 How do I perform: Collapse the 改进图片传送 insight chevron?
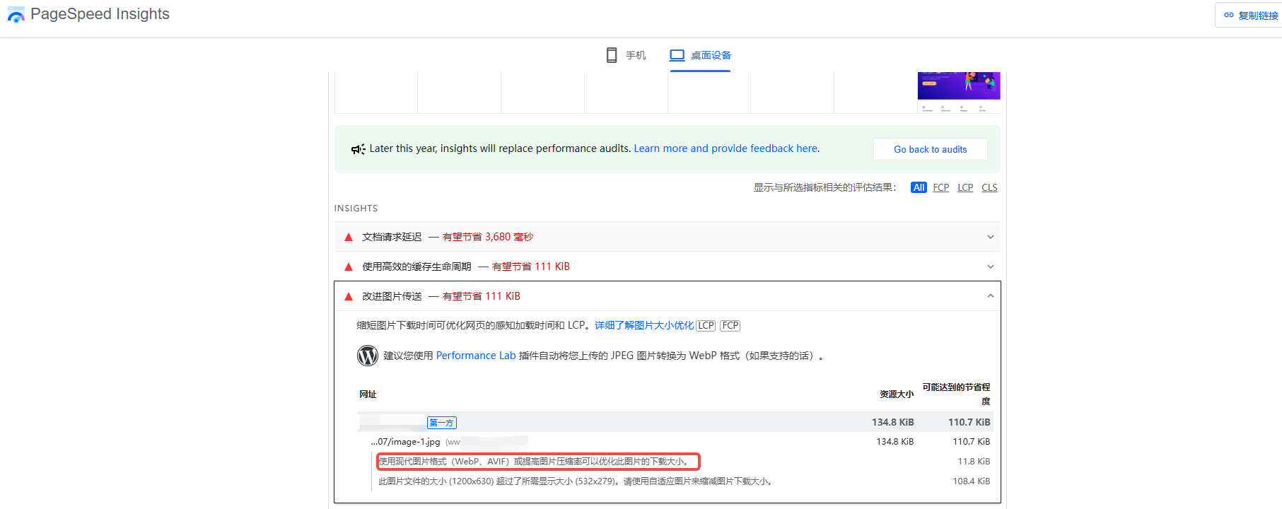click(x=990, y=296)
